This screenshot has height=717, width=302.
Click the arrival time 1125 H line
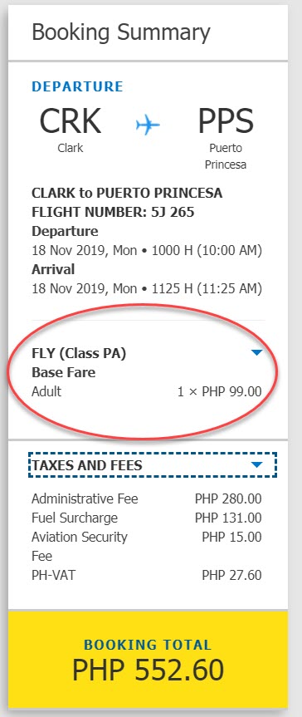click(x=147, y=288)
